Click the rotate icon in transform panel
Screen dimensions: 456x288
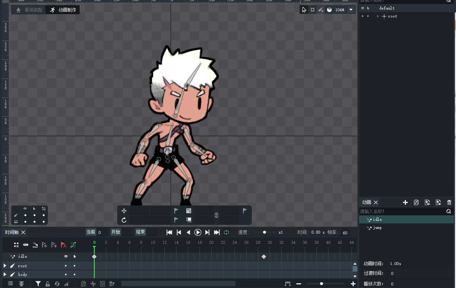(124, 220)
